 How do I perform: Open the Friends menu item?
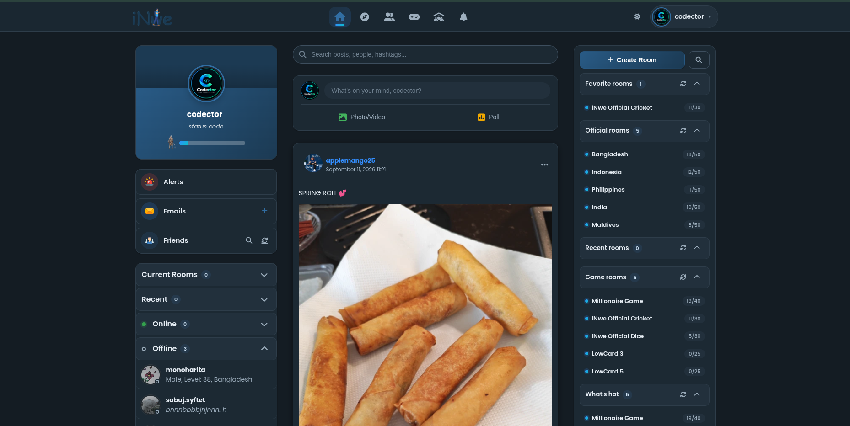206,240
